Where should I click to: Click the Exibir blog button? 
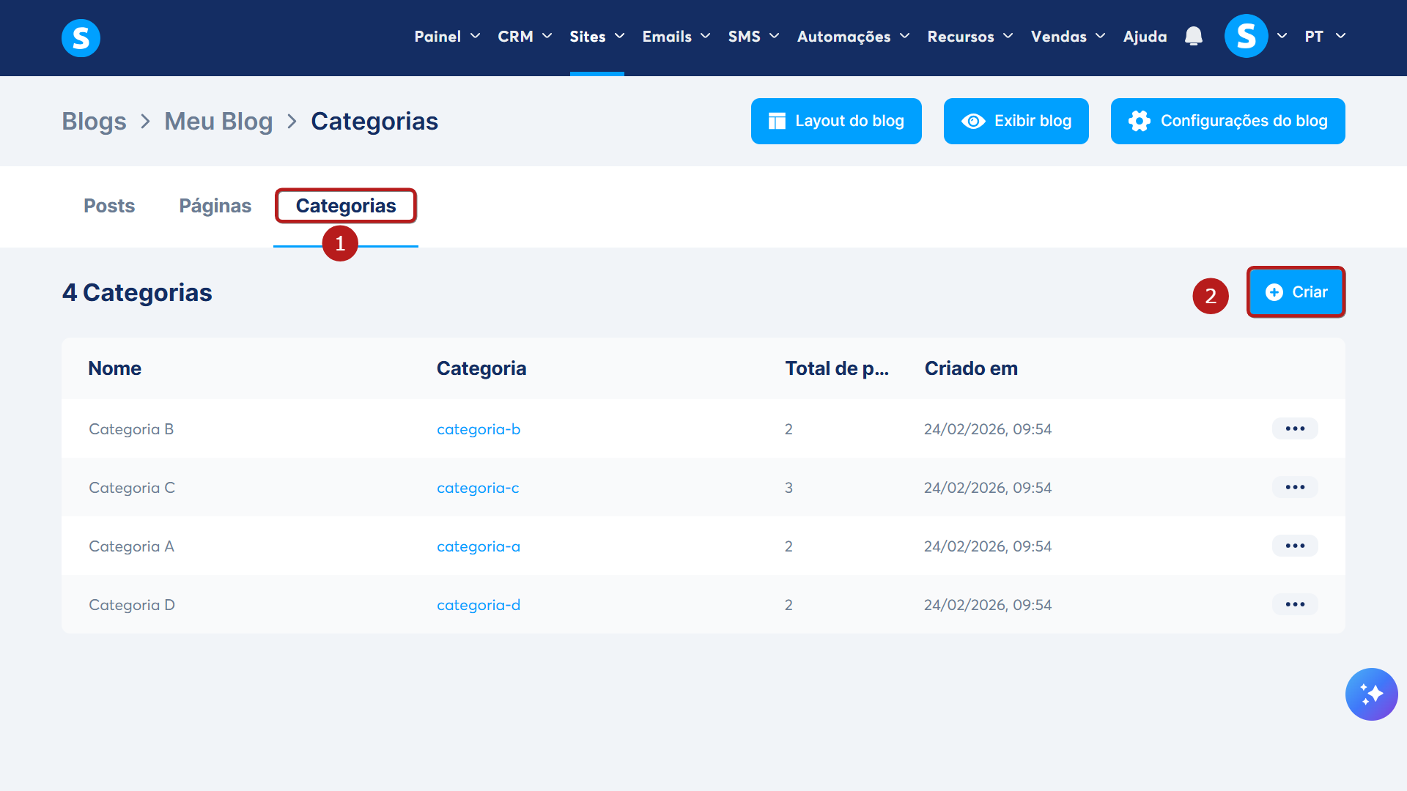pos(1016,121)
